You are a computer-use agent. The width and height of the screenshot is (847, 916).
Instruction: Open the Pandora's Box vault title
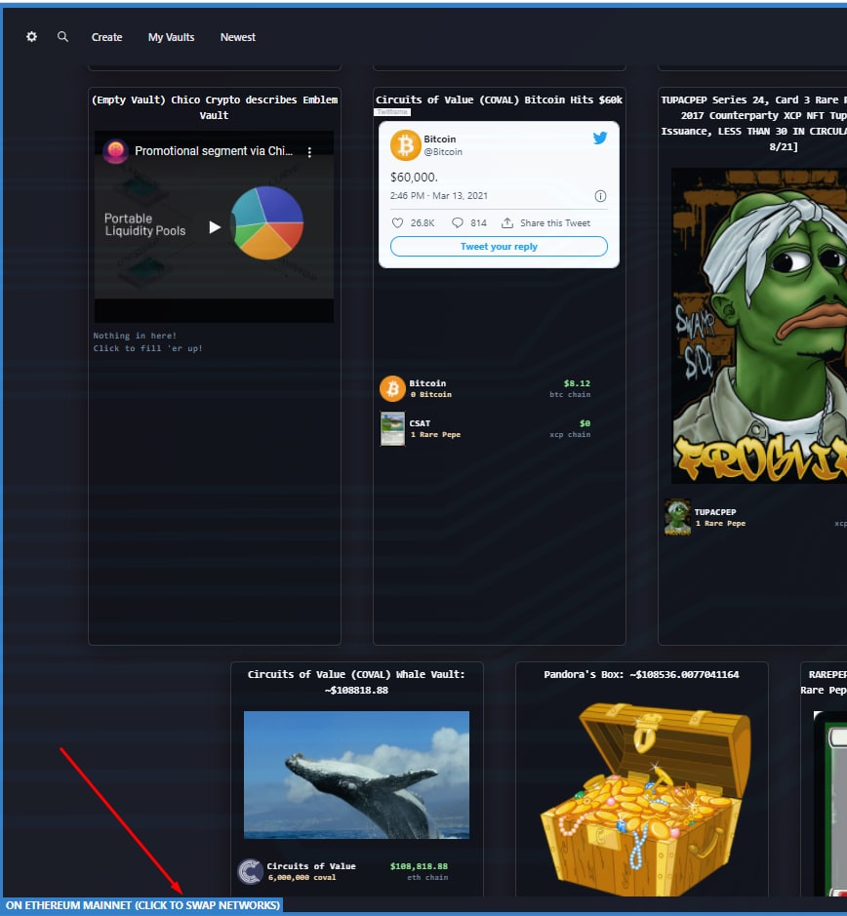(641, 675)
